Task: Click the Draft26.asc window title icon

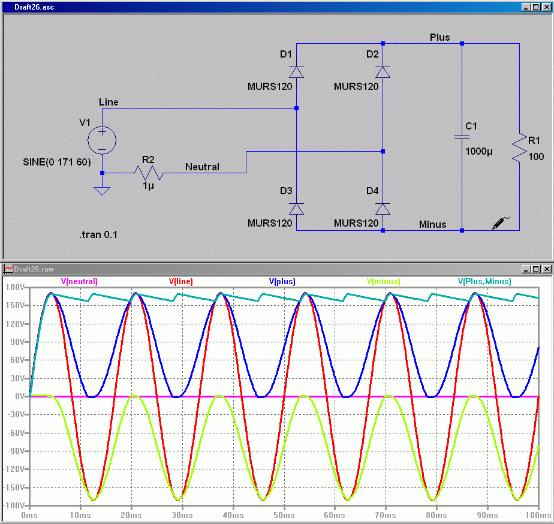Action: (7, 7)
